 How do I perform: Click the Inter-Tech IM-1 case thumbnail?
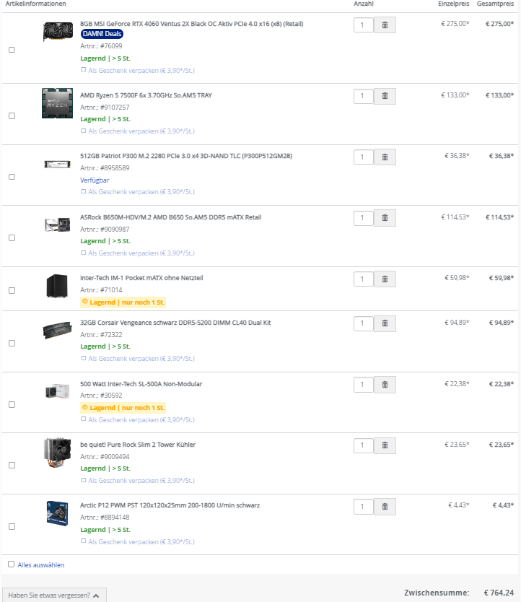[x=57, y=286]
